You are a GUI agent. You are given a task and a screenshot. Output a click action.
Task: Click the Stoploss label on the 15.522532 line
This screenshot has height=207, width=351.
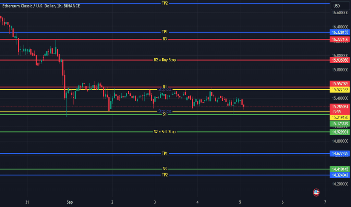point(165,90)
